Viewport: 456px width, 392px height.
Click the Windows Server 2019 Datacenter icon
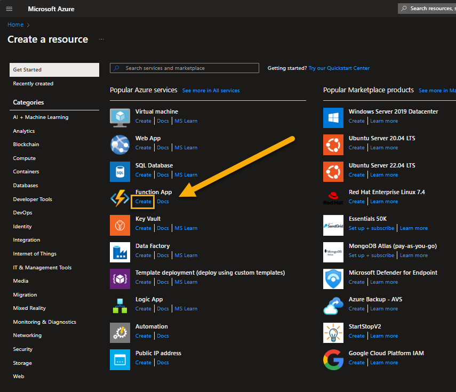pos(333,118)
